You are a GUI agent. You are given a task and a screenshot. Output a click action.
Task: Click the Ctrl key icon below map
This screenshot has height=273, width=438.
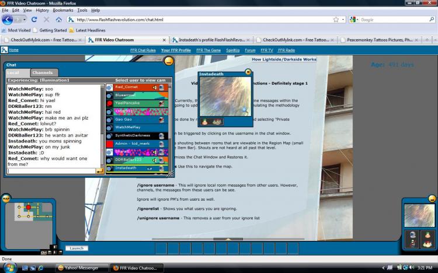pos(44,253)
